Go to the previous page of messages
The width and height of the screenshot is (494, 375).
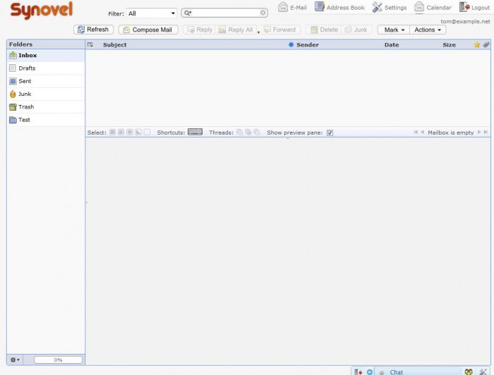pos(422,132)
